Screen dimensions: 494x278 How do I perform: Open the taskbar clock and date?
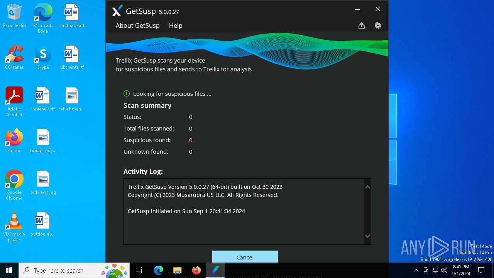click(x=461, y=270)
